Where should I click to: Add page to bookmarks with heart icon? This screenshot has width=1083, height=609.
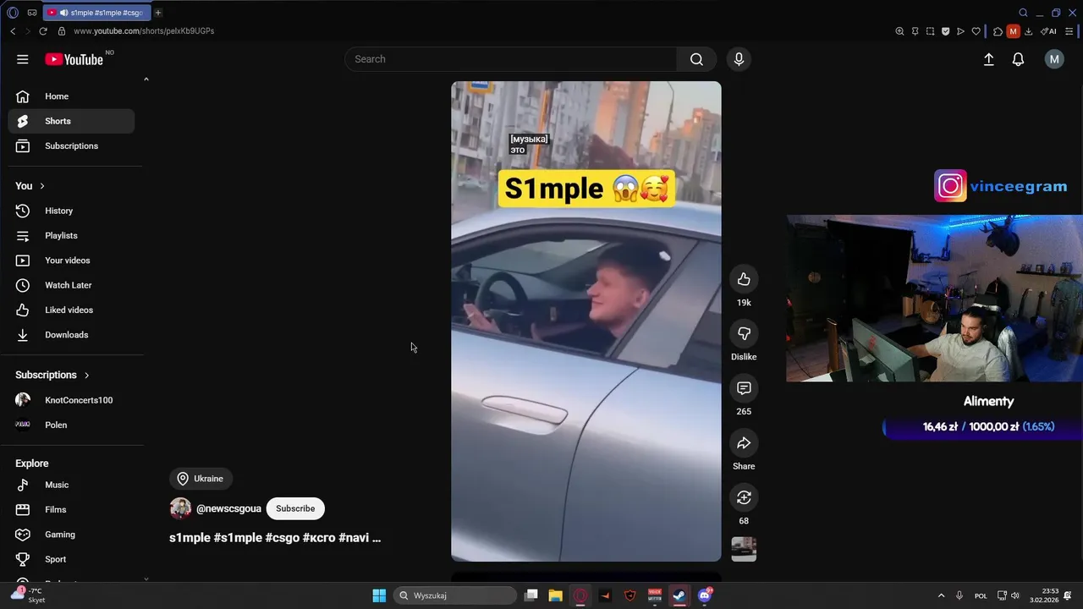(976, 31)
